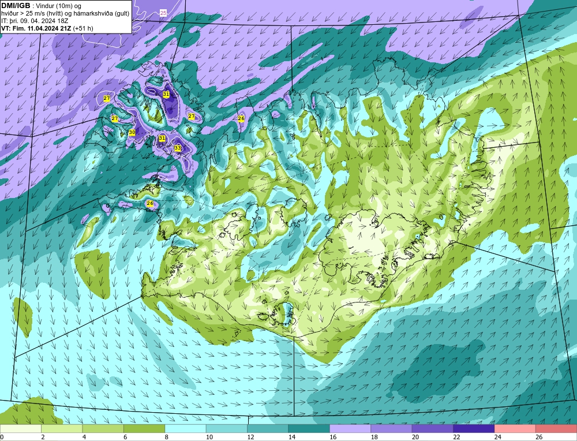Click the 18–20 m/s purple legend swatch
The image size is (577, 441).
pyautogui.click(x=392, y=428)
